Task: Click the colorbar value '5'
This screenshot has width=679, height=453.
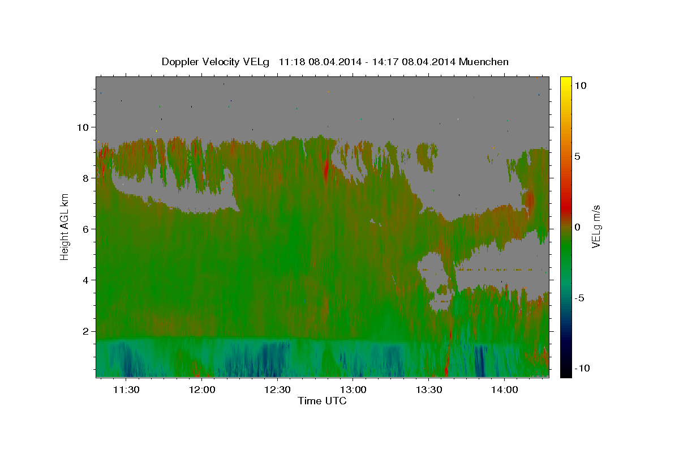Action: [578, 156]
